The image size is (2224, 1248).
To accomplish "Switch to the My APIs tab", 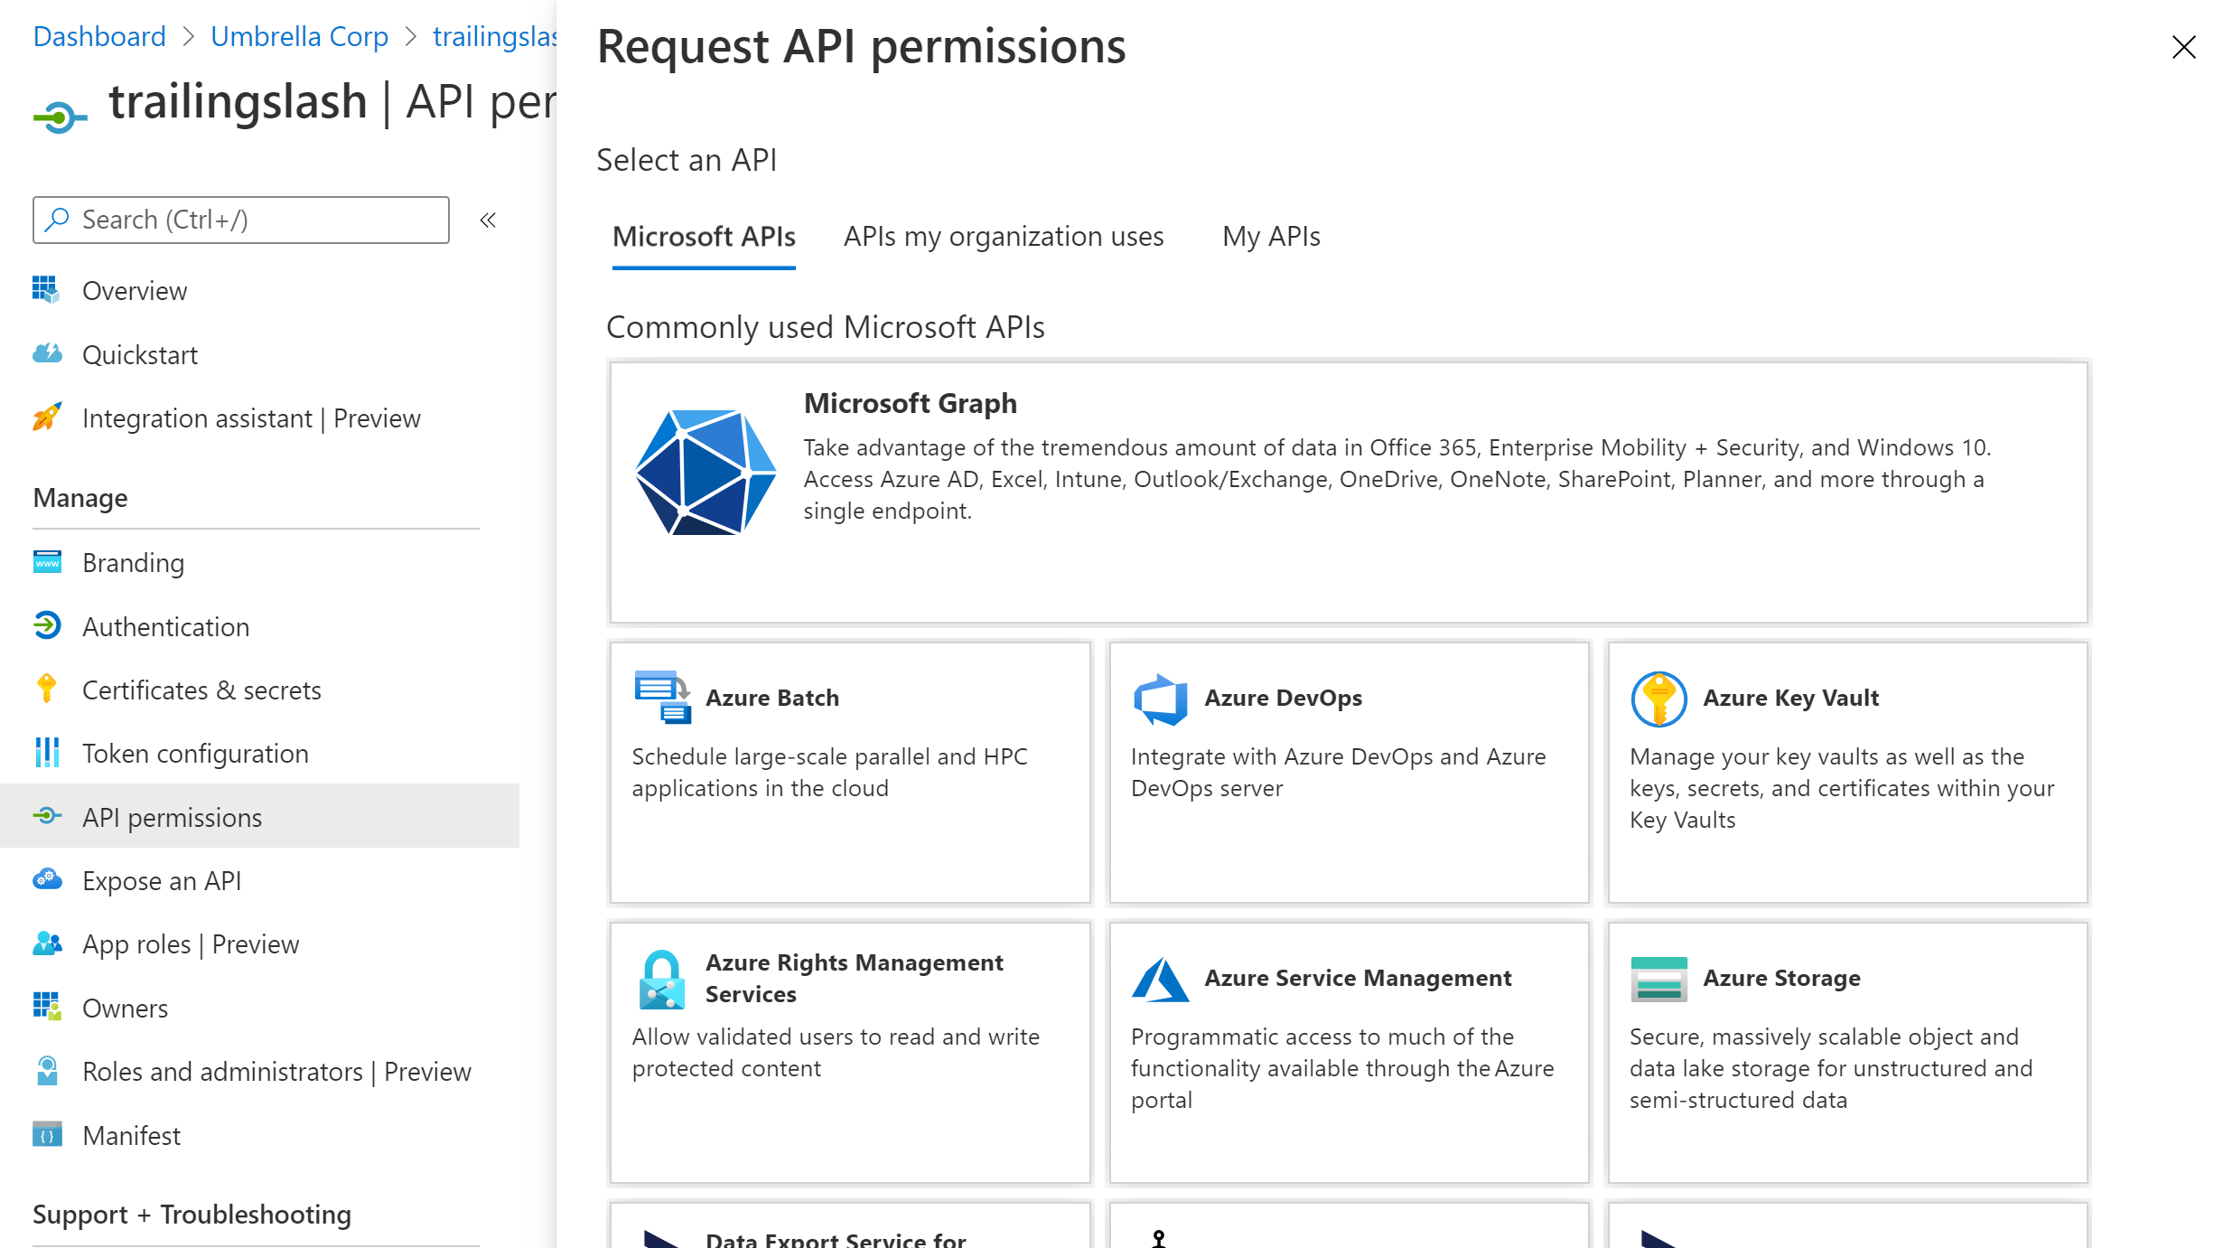I will click(x=1270, y=237).
